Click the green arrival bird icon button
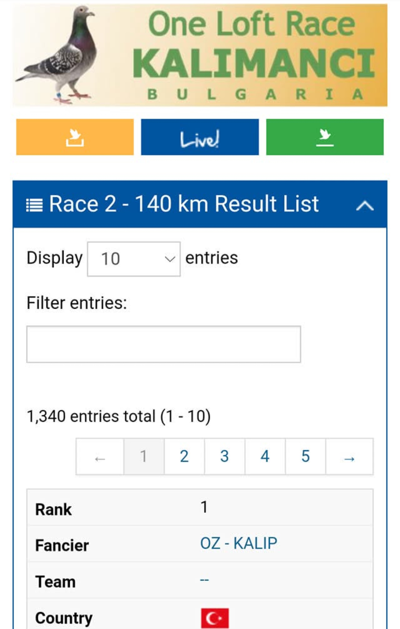Viewport: 400px width, 629px height. (x=325, y=137)
